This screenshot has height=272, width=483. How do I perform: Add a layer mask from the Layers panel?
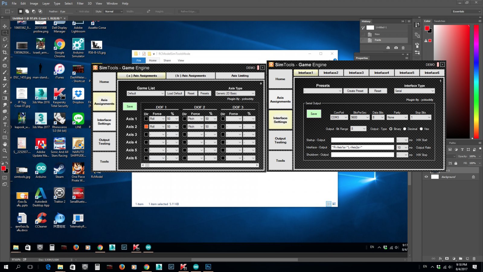point(447,259)
